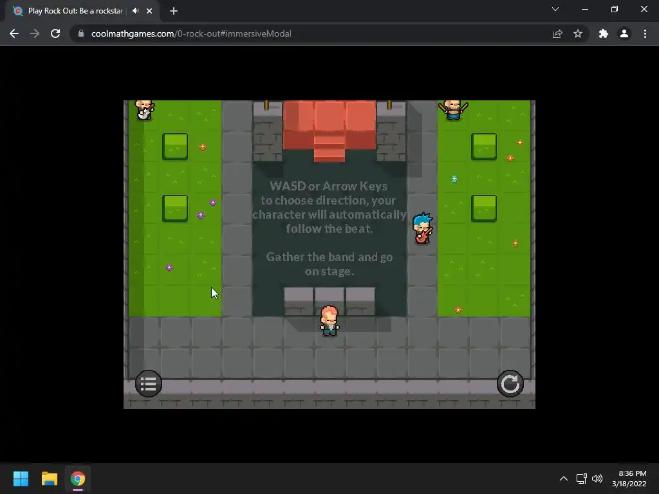Click the restart level circular arrow
The height and width of the screenshot is (494, 659).
[510, 383]
